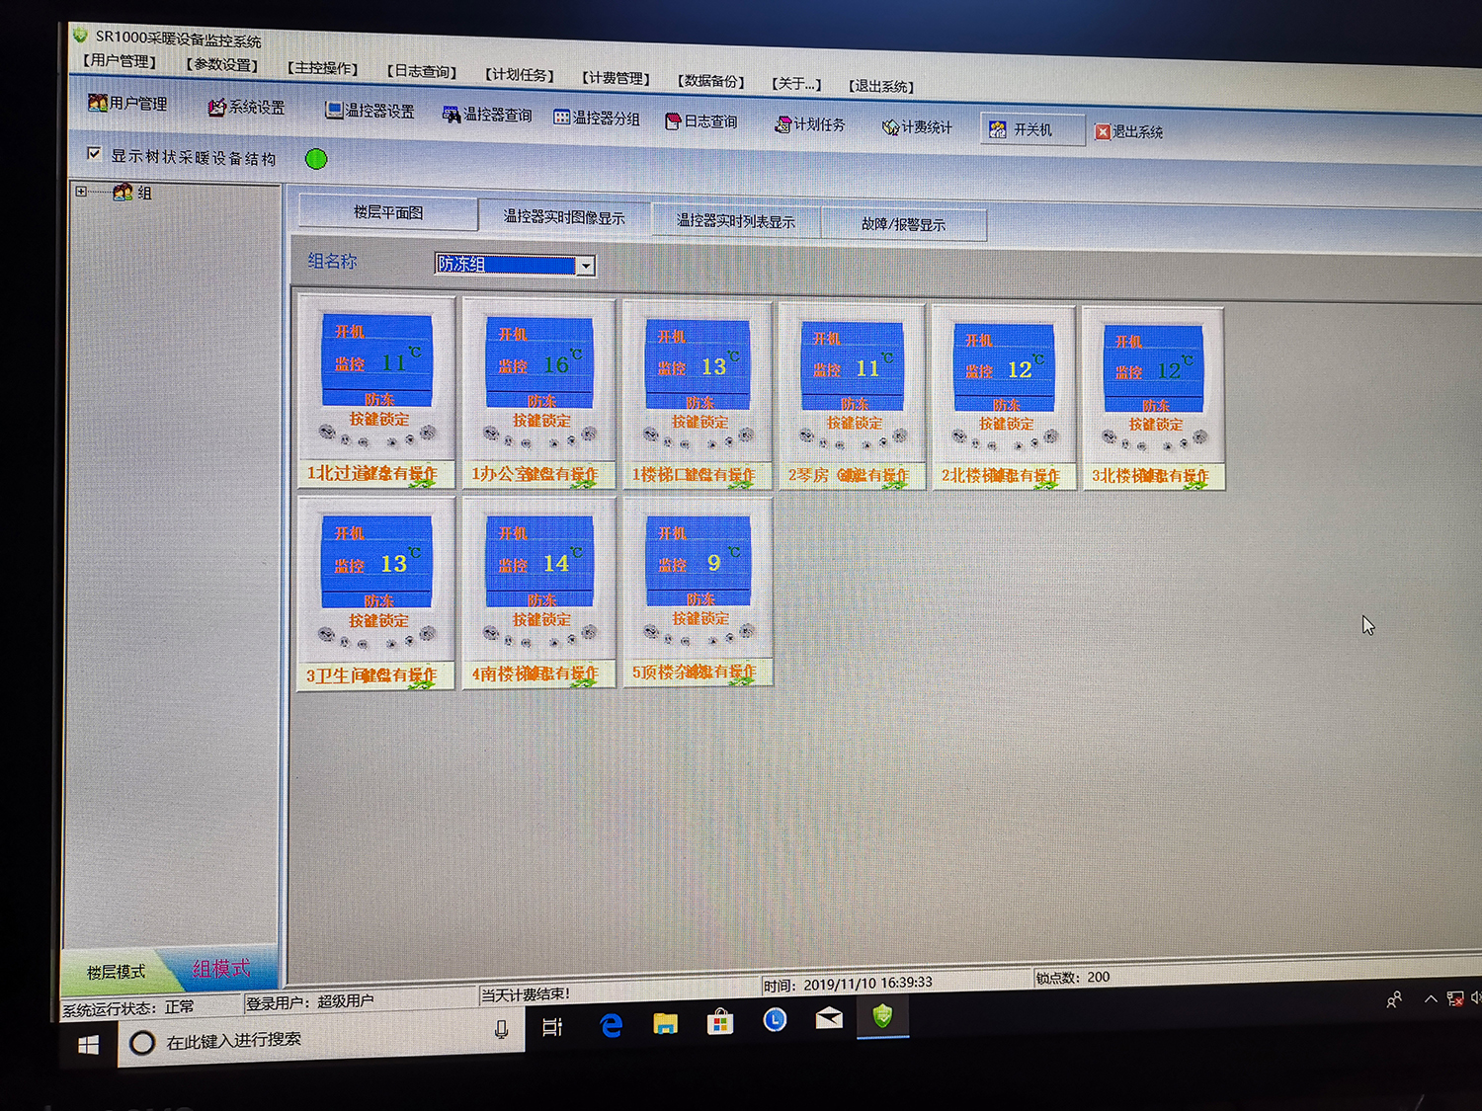Image resolution: width=1482 pixels, height=1111 pixels.
Task: Click the 计费统计 billing statistics icon
Action: pyautogui.click(x=890, y=126)
